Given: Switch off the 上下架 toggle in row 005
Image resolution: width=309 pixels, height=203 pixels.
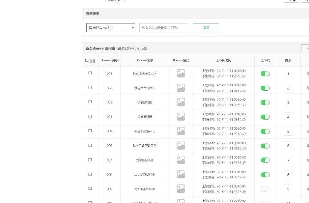Looking at the screenshot, I should (x=265, y=131).
